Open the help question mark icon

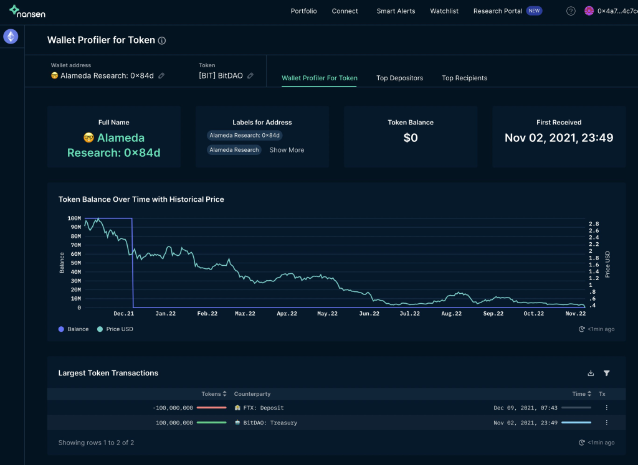[x=571, y=11]
